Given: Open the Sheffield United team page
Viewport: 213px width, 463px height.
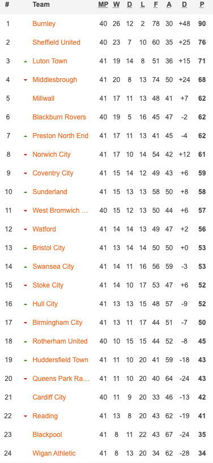Looking at the screenshot, I should 57,42.
